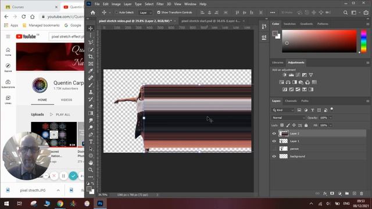Create a new group folder icon

(x=347, y=193)
